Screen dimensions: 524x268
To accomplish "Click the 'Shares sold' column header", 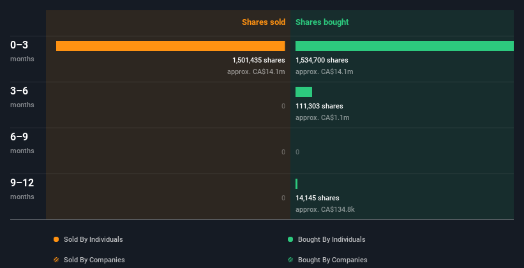I will (x=264, y=22).
